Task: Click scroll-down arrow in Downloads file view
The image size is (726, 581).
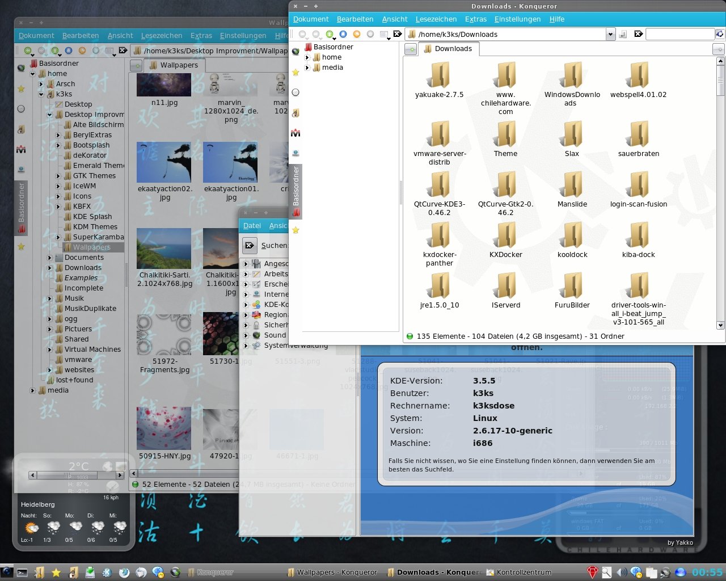Action: pos(720,326)
